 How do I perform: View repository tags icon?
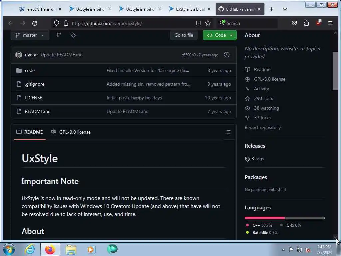(73, 35)
